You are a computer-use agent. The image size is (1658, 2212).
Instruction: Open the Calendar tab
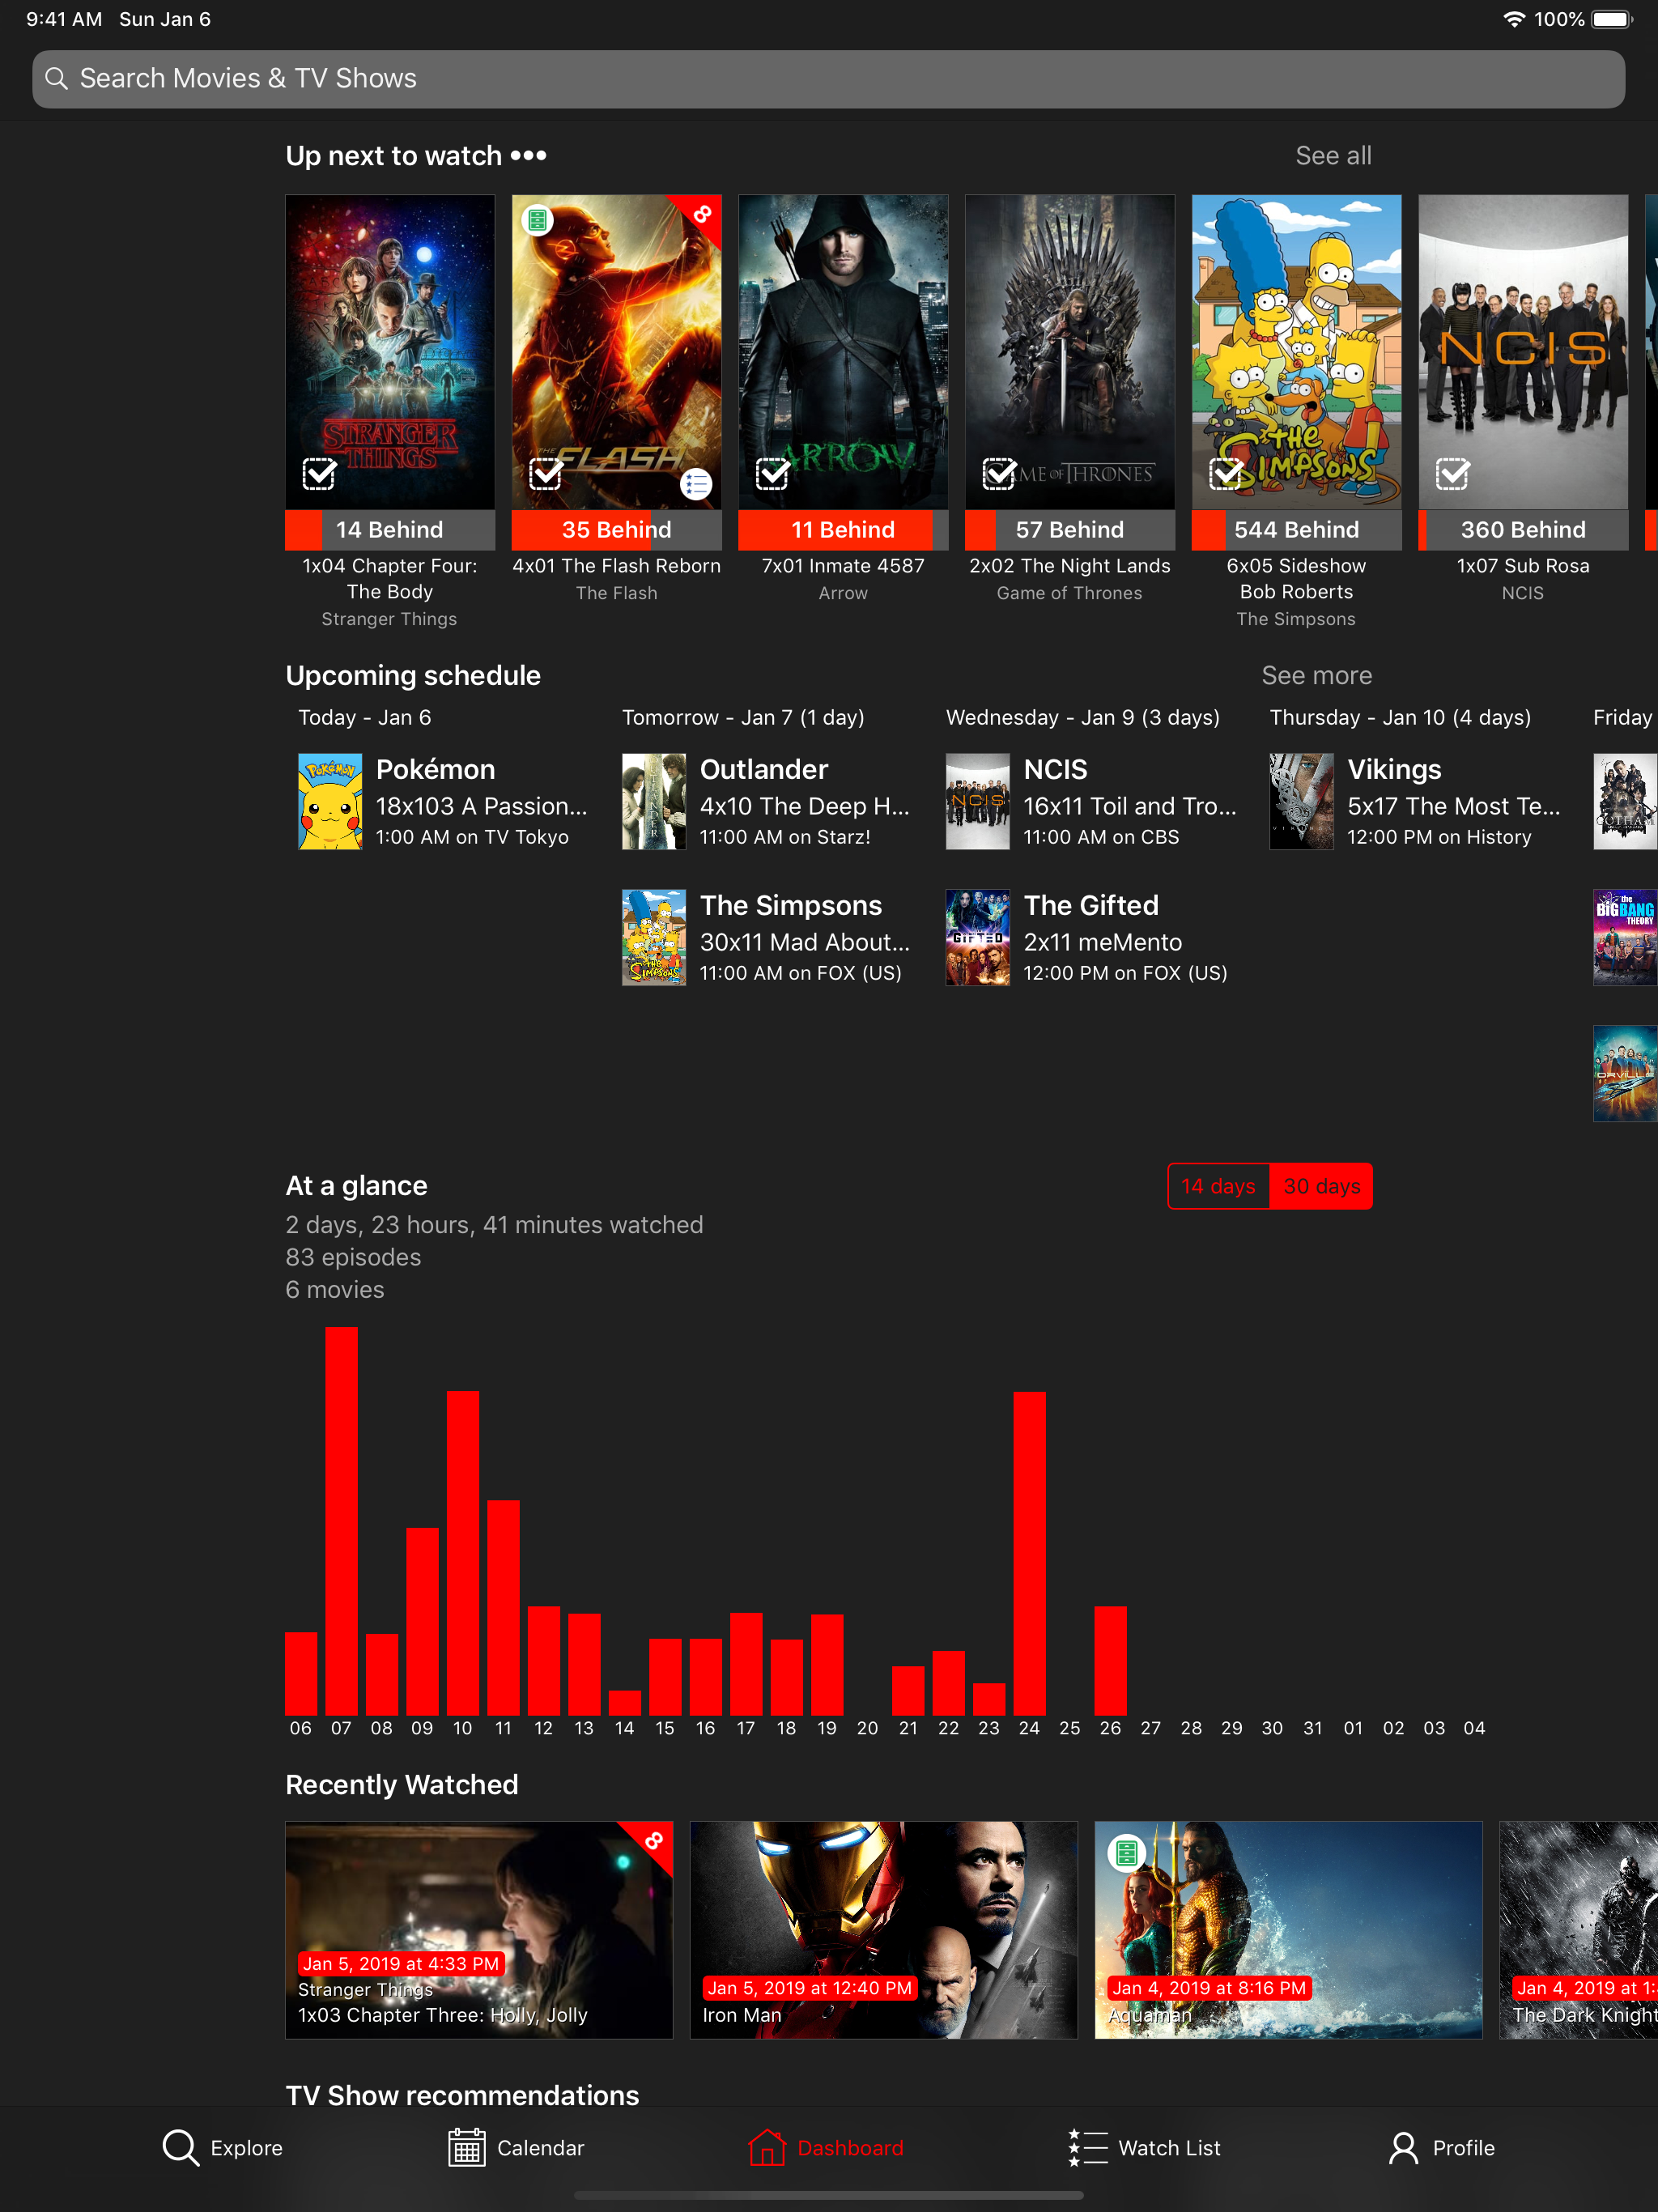click(516, 2147)
